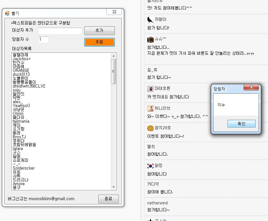Click the list scrollbar thumb
This screenshot has width=268, height=221.
(114, 71)
